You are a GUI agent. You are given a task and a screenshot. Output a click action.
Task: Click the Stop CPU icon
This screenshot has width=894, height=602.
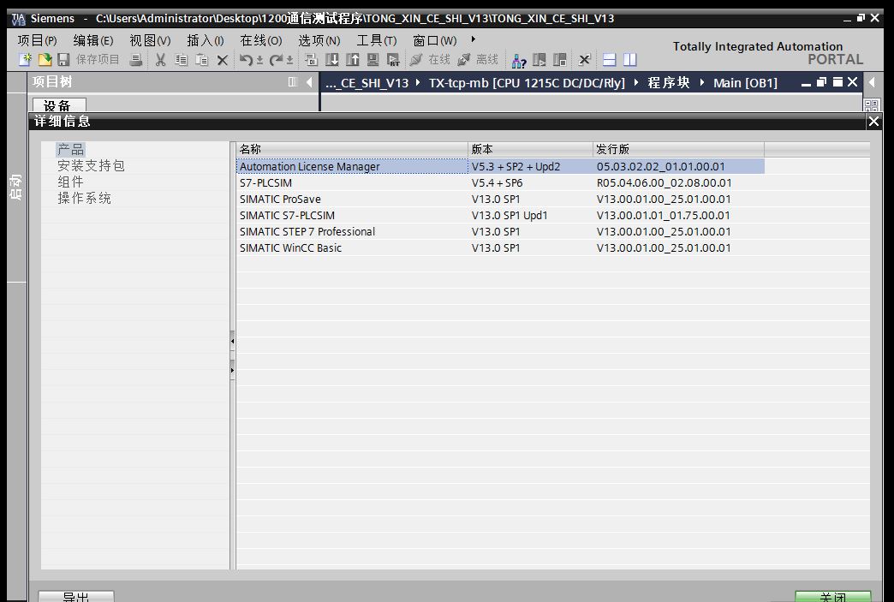click(560, 59)
